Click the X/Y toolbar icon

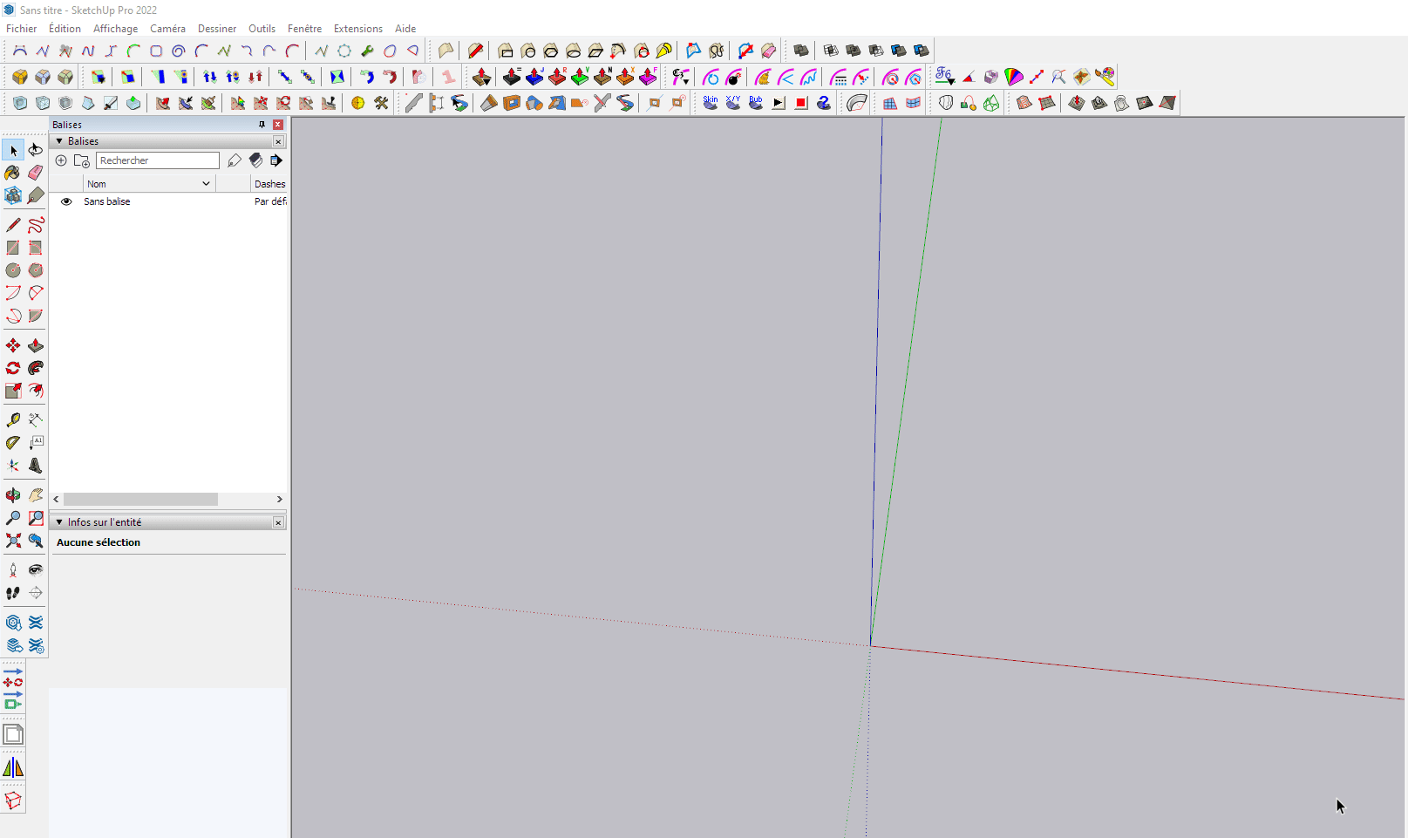[733, 103]
